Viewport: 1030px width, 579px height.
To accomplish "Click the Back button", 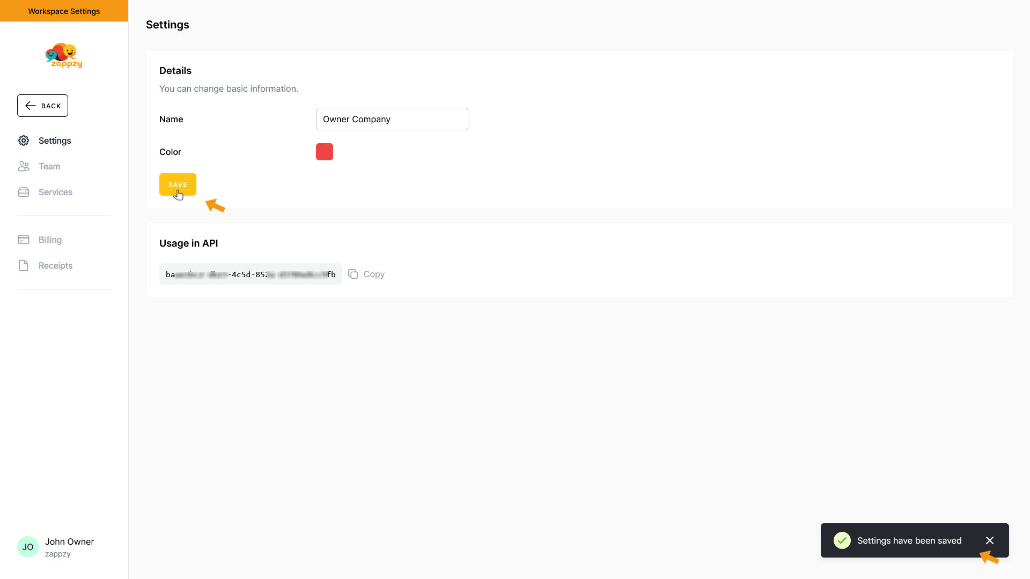I will (42, 106).
